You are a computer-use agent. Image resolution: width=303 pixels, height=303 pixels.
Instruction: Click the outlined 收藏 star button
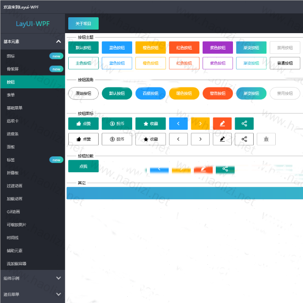pos(151,139)
